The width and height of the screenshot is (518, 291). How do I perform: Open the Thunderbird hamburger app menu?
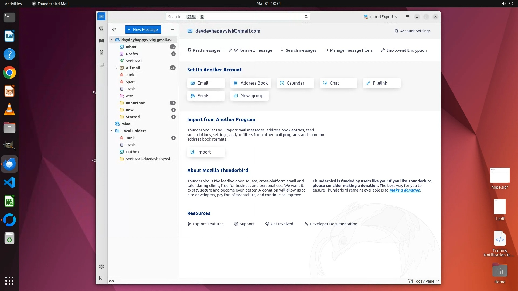[x=407, y=17]
